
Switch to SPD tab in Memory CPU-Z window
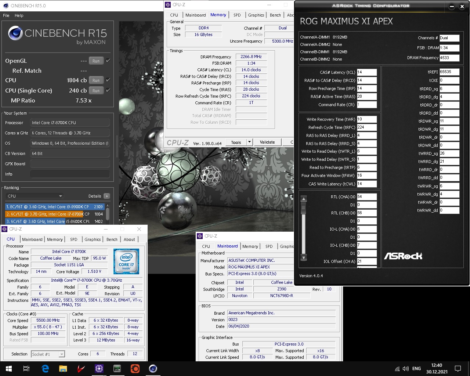(x=237, y=15)
